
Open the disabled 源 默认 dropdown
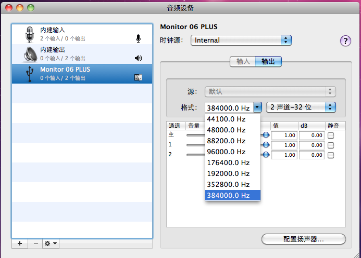(270, 92)
